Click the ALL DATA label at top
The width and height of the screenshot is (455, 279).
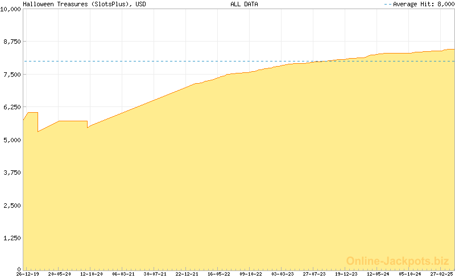coord(244,4)
